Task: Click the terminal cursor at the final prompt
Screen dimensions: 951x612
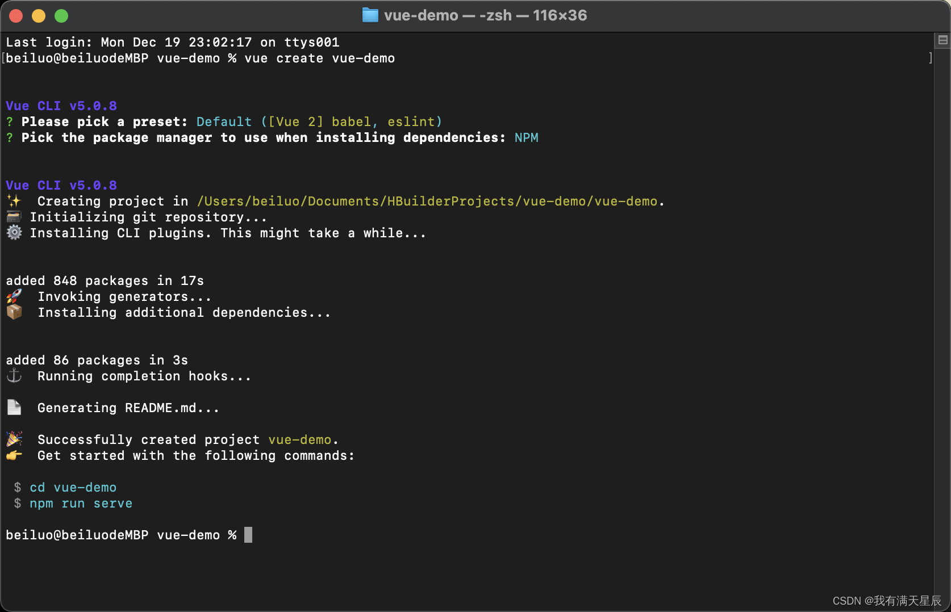Action: (x=248, y=535)
